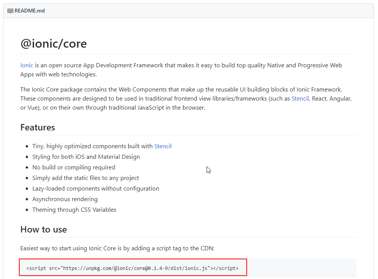
Task: Click the README book icon
Action: coord(10,11)
